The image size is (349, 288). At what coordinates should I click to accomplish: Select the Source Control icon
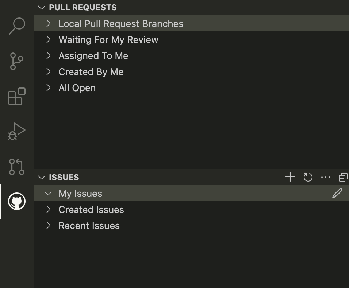click(17, 61)
